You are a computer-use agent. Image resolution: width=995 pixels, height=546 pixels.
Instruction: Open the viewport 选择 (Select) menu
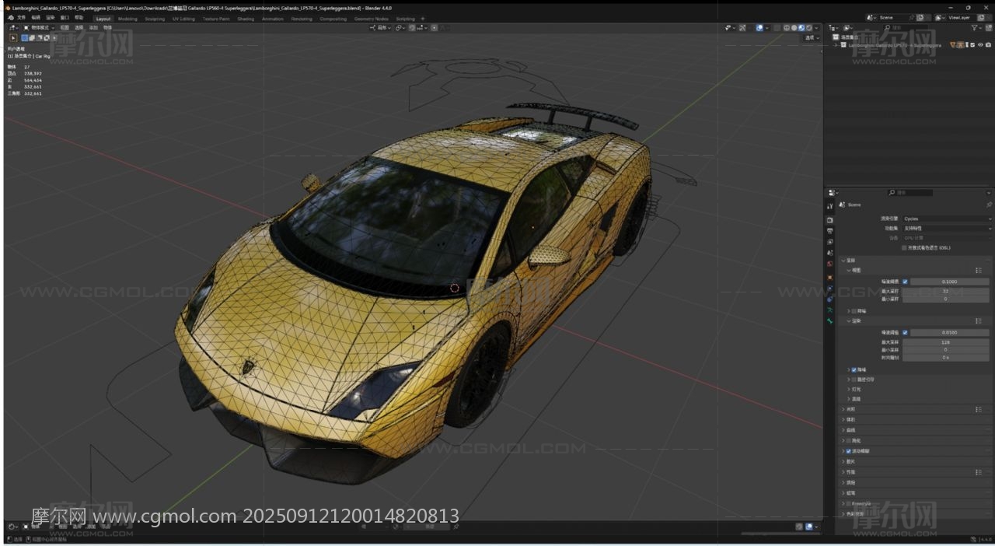(x=79, y=28)
